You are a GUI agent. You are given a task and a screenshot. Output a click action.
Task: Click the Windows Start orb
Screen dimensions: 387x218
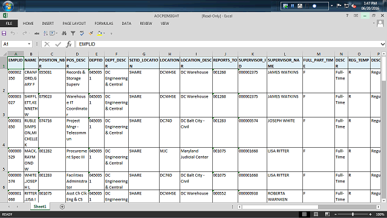click(x=8, y=6)
